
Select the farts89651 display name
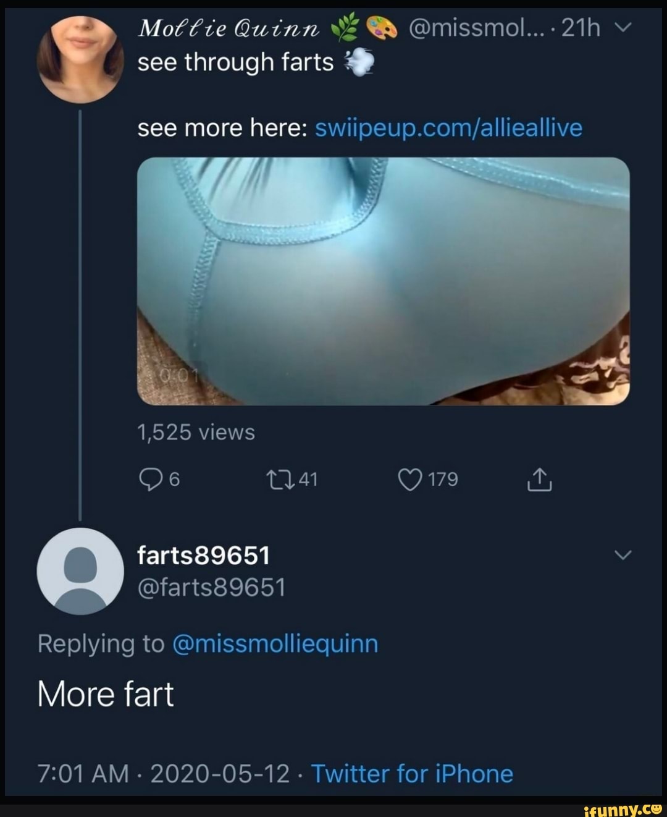[x=203, y=556]
